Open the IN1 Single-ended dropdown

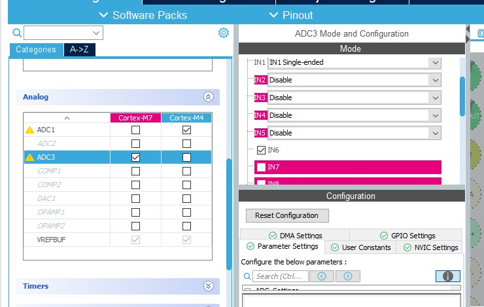coord(435,62)
